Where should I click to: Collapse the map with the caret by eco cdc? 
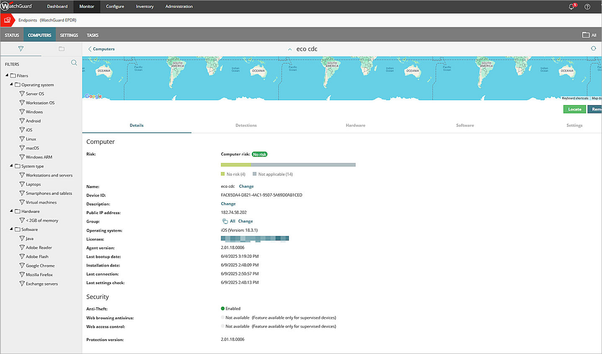pos(290,49)
